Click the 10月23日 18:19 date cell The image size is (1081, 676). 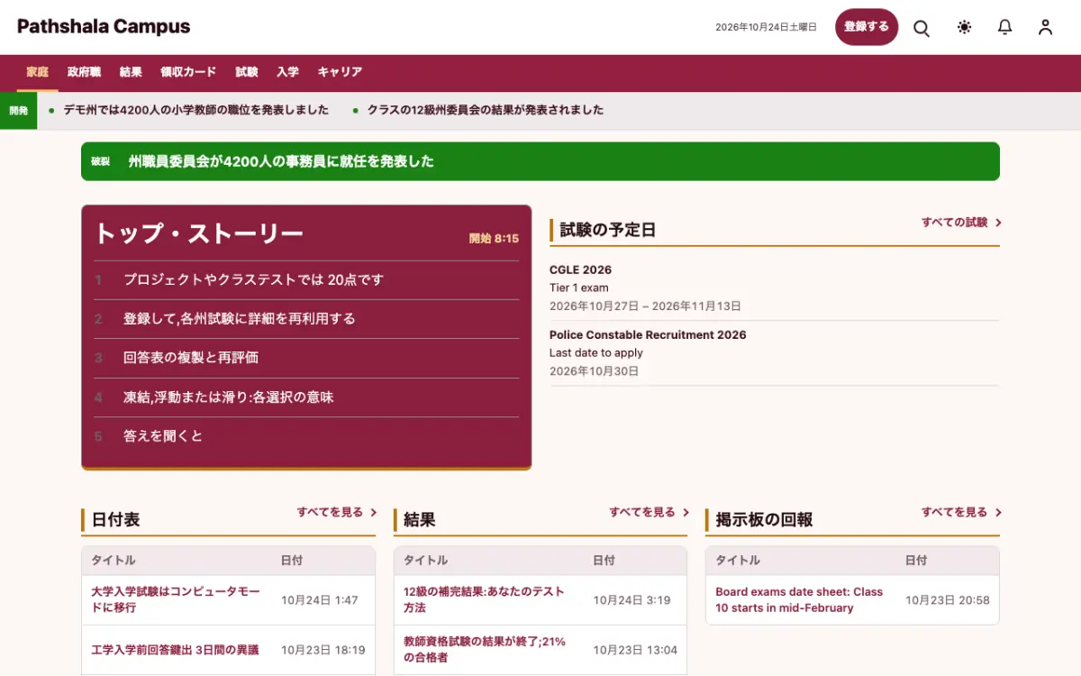pyautogui.click(x=322, y=650)
